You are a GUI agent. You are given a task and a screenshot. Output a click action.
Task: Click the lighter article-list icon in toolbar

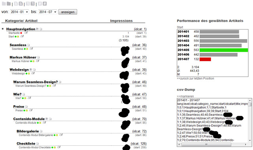[x=16, y=4]
